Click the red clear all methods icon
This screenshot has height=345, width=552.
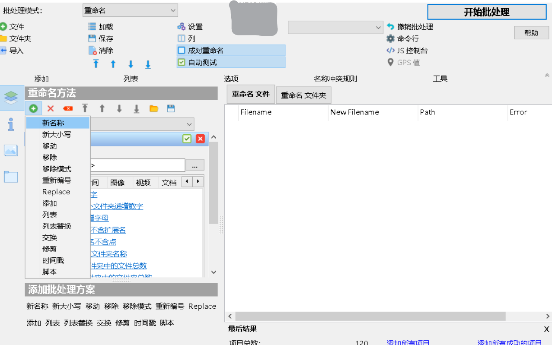pyautogui.click(x=68, y=108)
